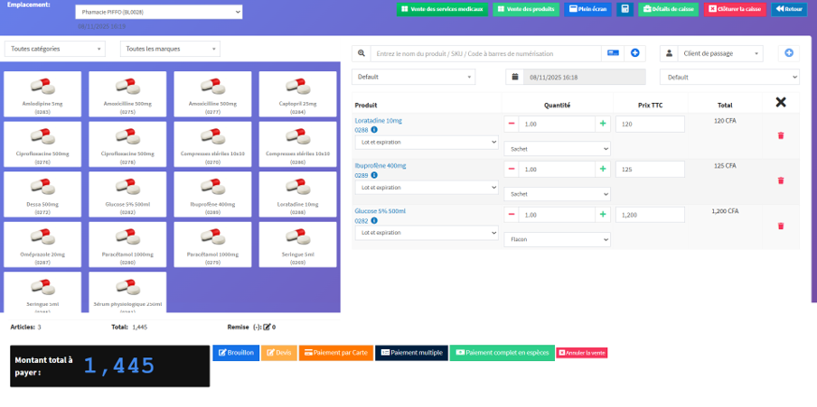817x407 pixels.
Task: Open Toutes catégories dropdown
Action: tap(55, 49)
